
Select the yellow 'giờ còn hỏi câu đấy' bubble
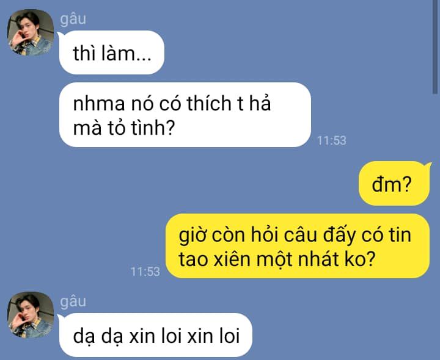coord(298,246)
